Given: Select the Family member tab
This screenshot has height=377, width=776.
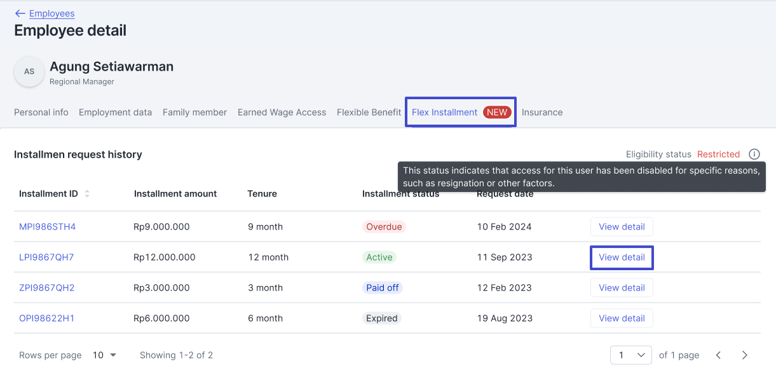Looking at the screenshot, I should (194, 113).
